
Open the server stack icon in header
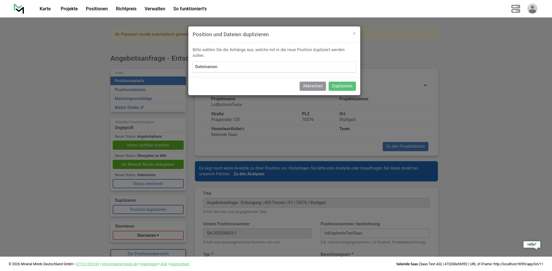[515, 9]
